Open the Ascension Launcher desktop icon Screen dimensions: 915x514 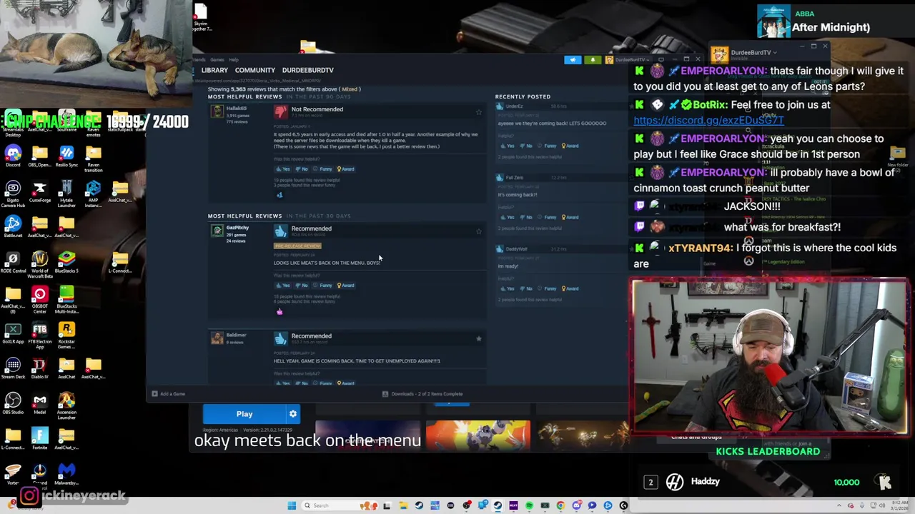(66, 406)
